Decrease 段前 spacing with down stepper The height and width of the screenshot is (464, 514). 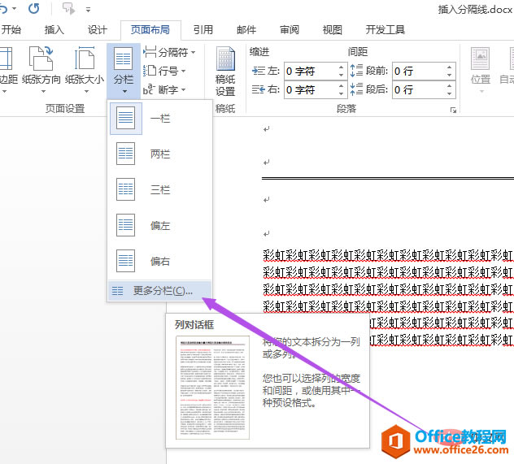pos(449,75)
